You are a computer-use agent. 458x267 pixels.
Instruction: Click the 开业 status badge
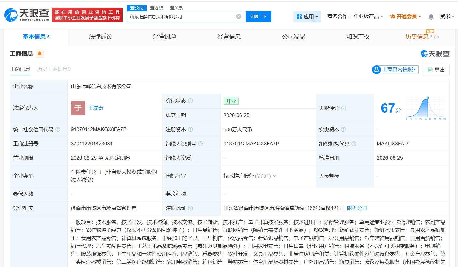tap(231, 101)
